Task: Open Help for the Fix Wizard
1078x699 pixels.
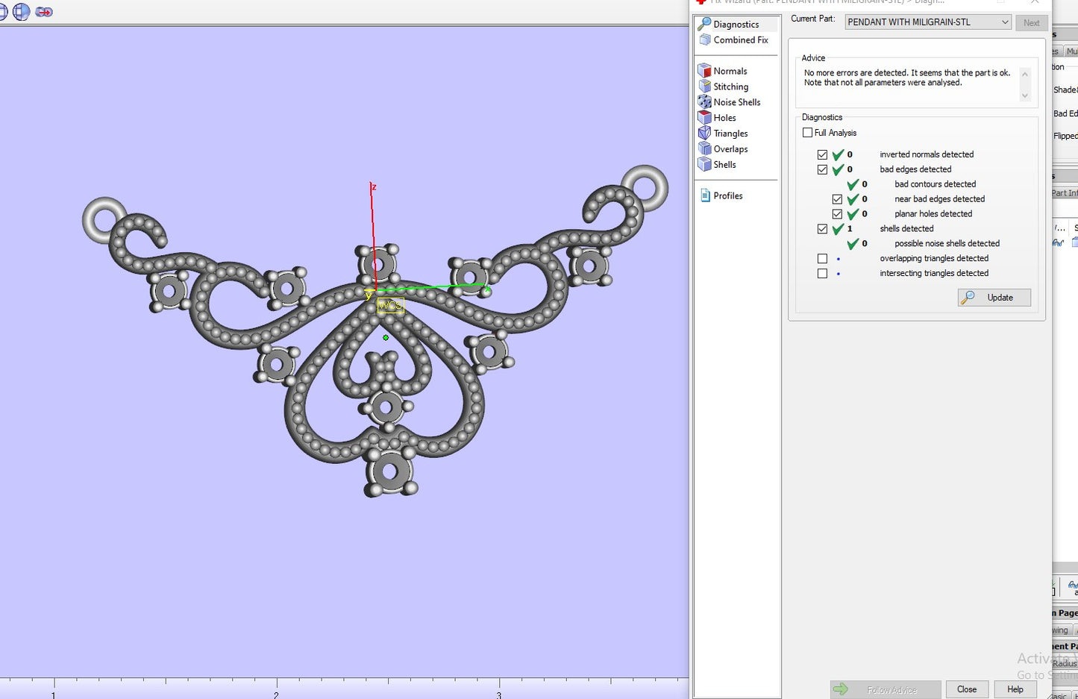Action: coord(1015,689)
